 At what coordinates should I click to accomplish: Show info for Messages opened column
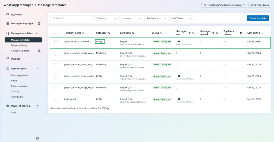[213, 33]
